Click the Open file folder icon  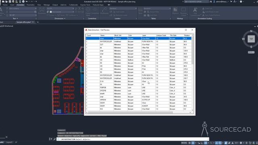pyautogui.click(x=6, y=2)
